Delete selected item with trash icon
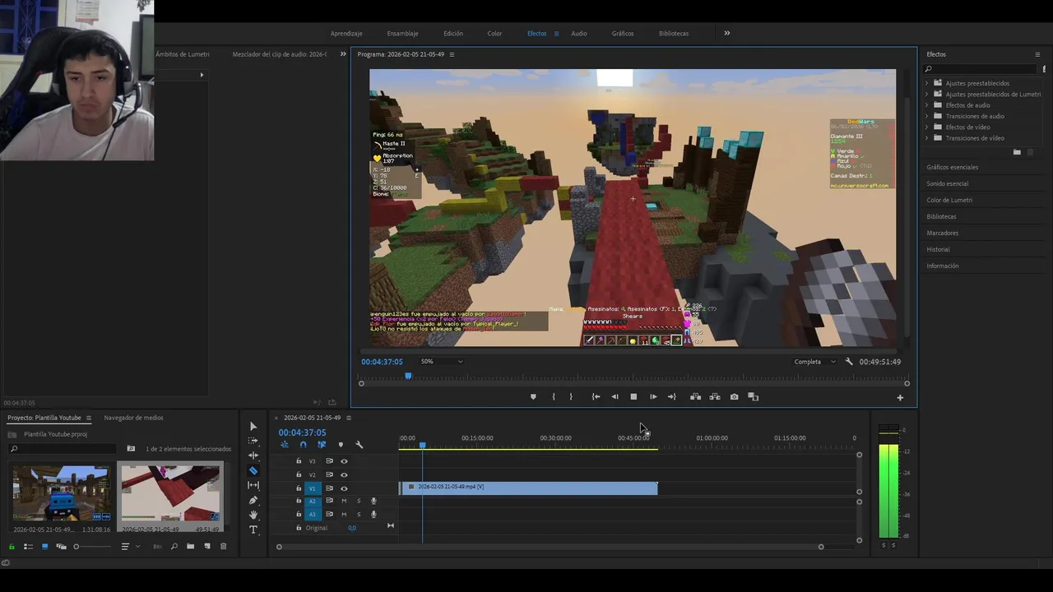Viewport: 1053px width, 592px height. click(x=223, y=547)
